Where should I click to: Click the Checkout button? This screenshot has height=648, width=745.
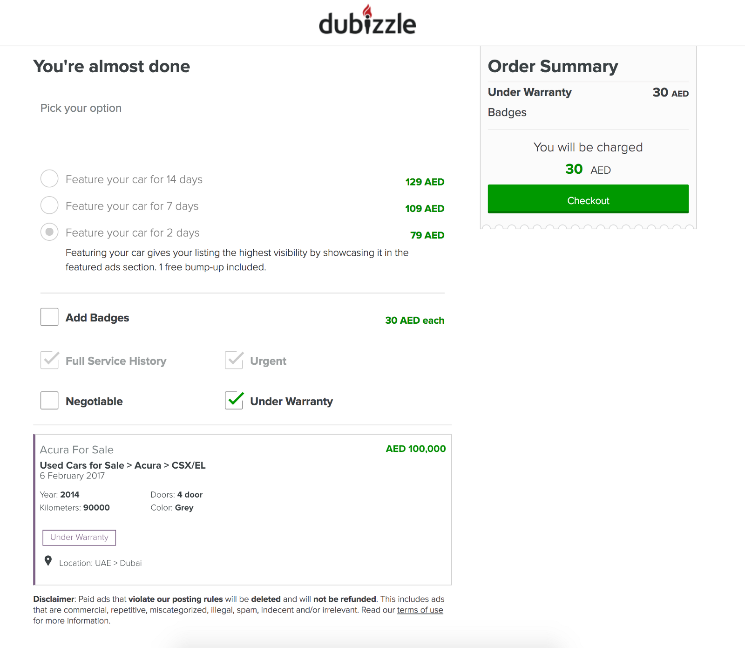tap(588, 199)
